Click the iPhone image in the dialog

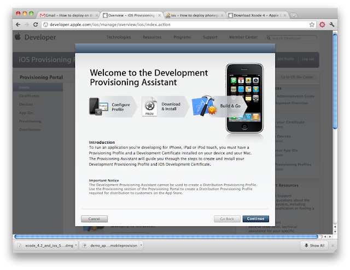(244, 98)
